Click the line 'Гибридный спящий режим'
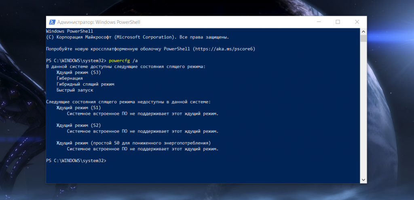Image resolution: width=414 pixels, height=200 pixels. 85,84
